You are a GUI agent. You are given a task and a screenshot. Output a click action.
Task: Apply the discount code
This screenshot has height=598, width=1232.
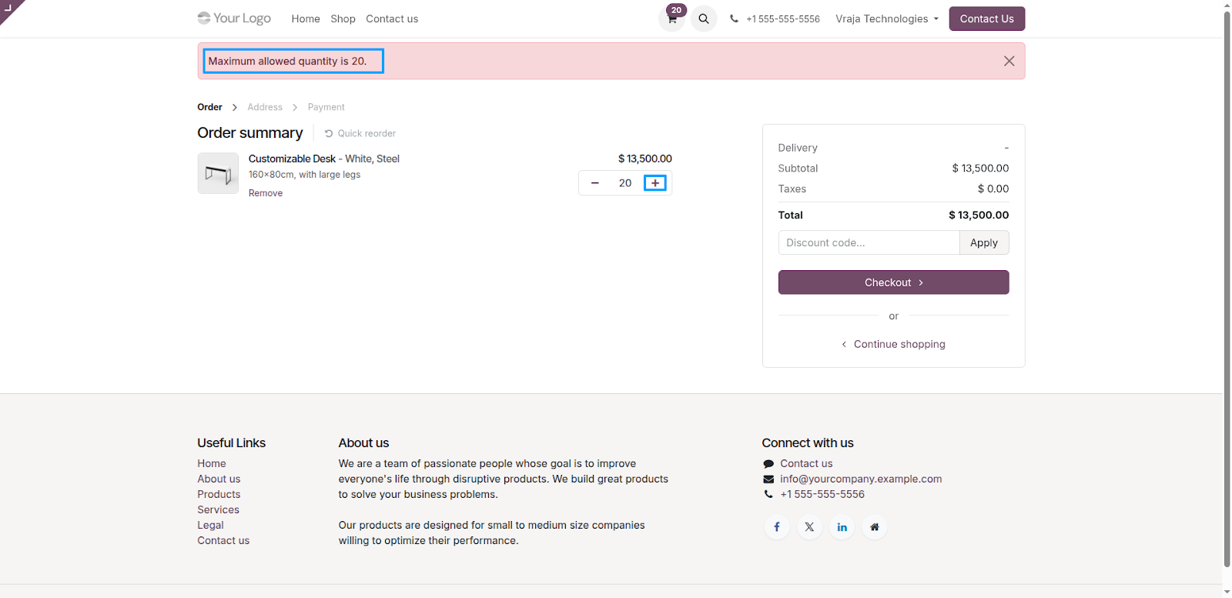984,242
